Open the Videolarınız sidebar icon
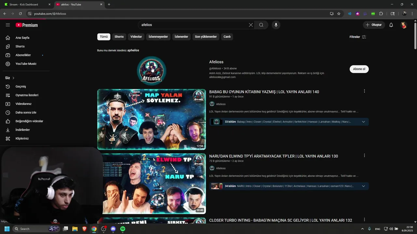The height and width of the screenshot is (234, 417). pyautogui.click(x=8, y=104)
